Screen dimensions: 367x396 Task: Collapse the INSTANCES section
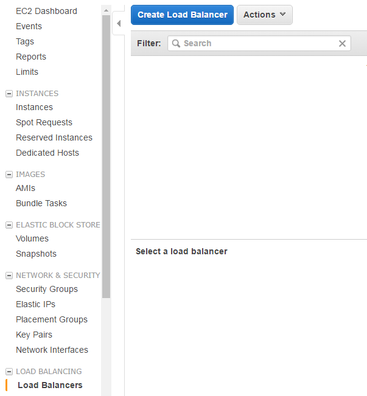click(x=9, y=94)
